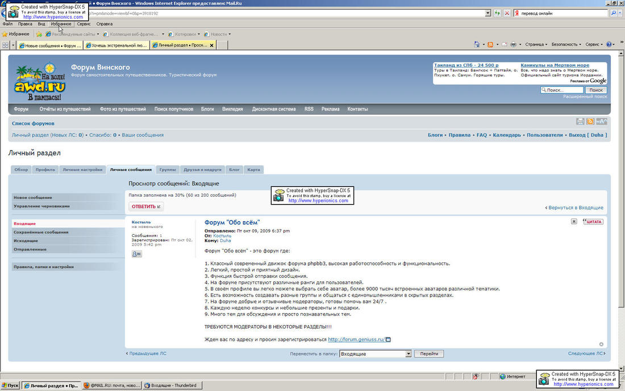Click the ОТВЕТИТЬ reply button
Image resolution: width=625 pixels, height=391 pixels.
point(146,206)
